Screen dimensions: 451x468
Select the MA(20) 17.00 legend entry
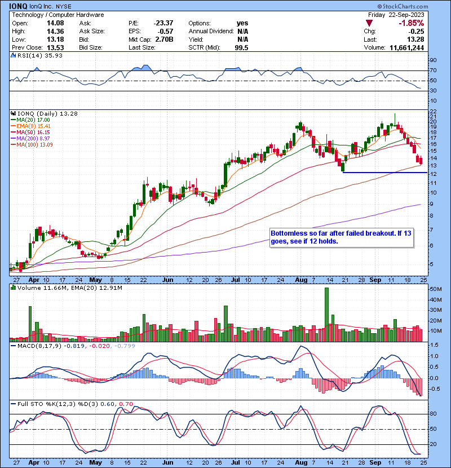[x=30, y=120]
